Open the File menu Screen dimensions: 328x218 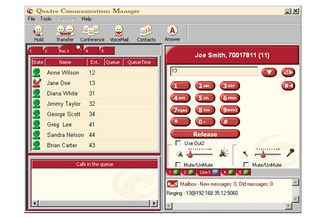[32, 19]
